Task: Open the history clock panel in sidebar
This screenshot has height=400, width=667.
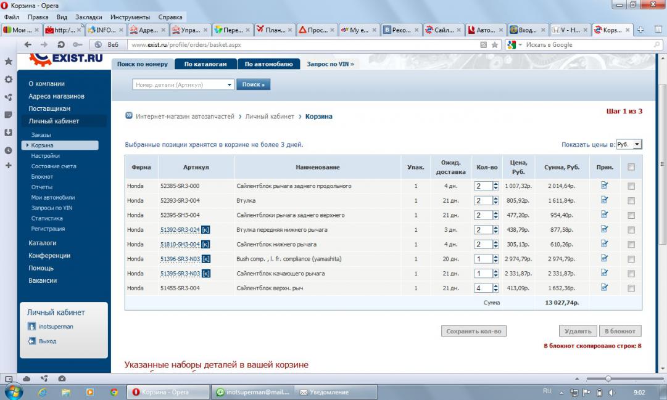Action: [9, 150]
